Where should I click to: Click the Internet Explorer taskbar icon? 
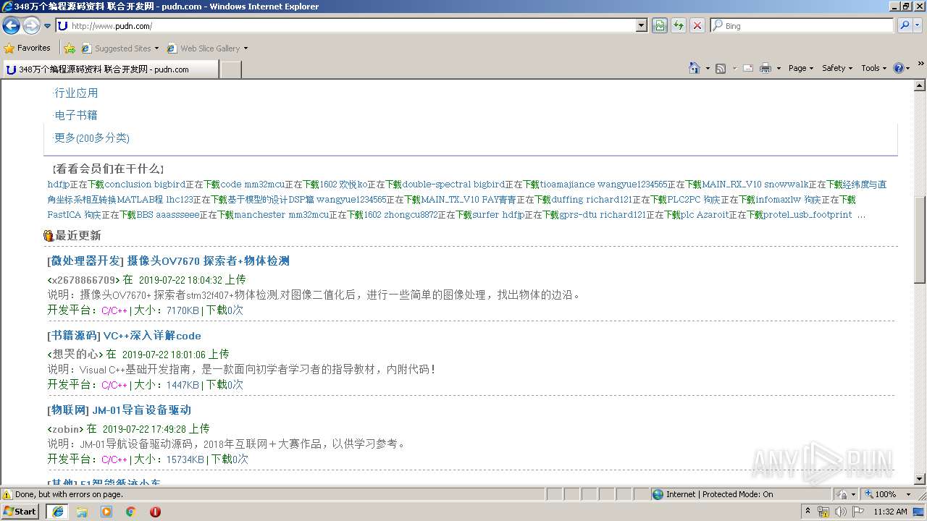click(57, 512)
